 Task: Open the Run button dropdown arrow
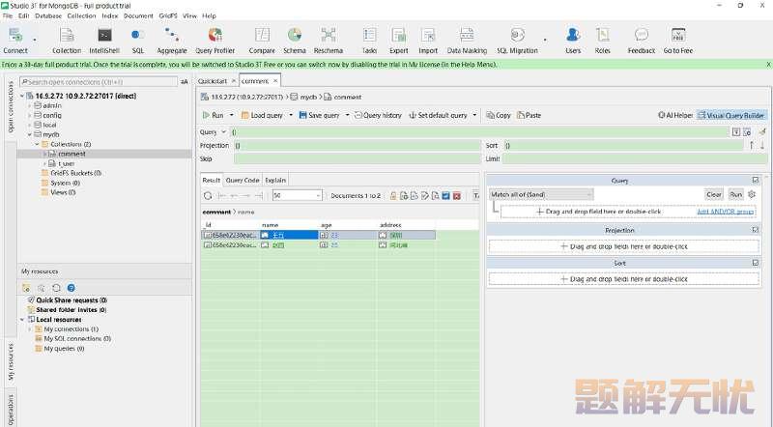[x=231, y=115]
